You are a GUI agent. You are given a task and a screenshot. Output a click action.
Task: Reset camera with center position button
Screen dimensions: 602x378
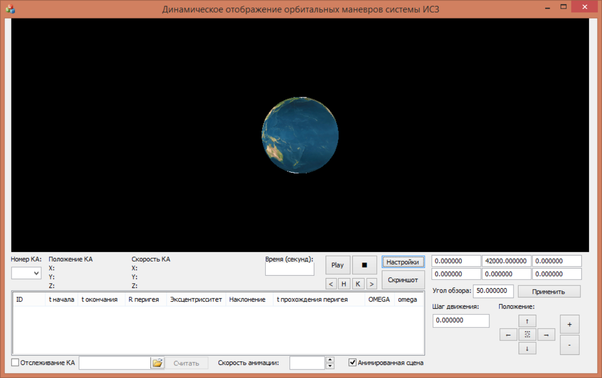[527, 334]
